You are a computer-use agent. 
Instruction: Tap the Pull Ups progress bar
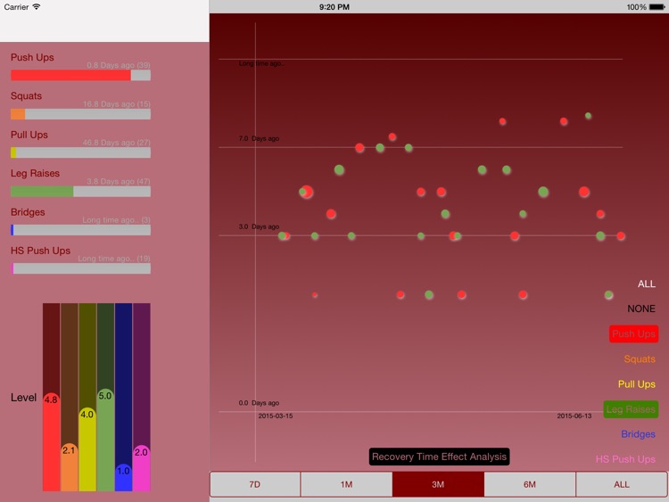(80, 152)
